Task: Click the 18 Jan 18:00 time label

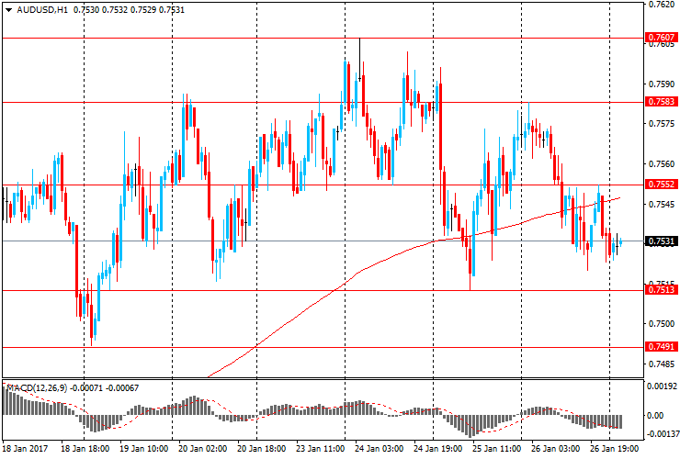Action: pyautogui.click(x=85, y=448)
